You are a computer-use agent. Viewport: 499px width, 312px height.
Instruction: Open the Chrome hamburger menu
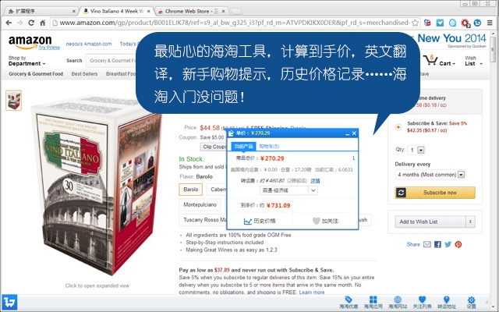(490, 23)
